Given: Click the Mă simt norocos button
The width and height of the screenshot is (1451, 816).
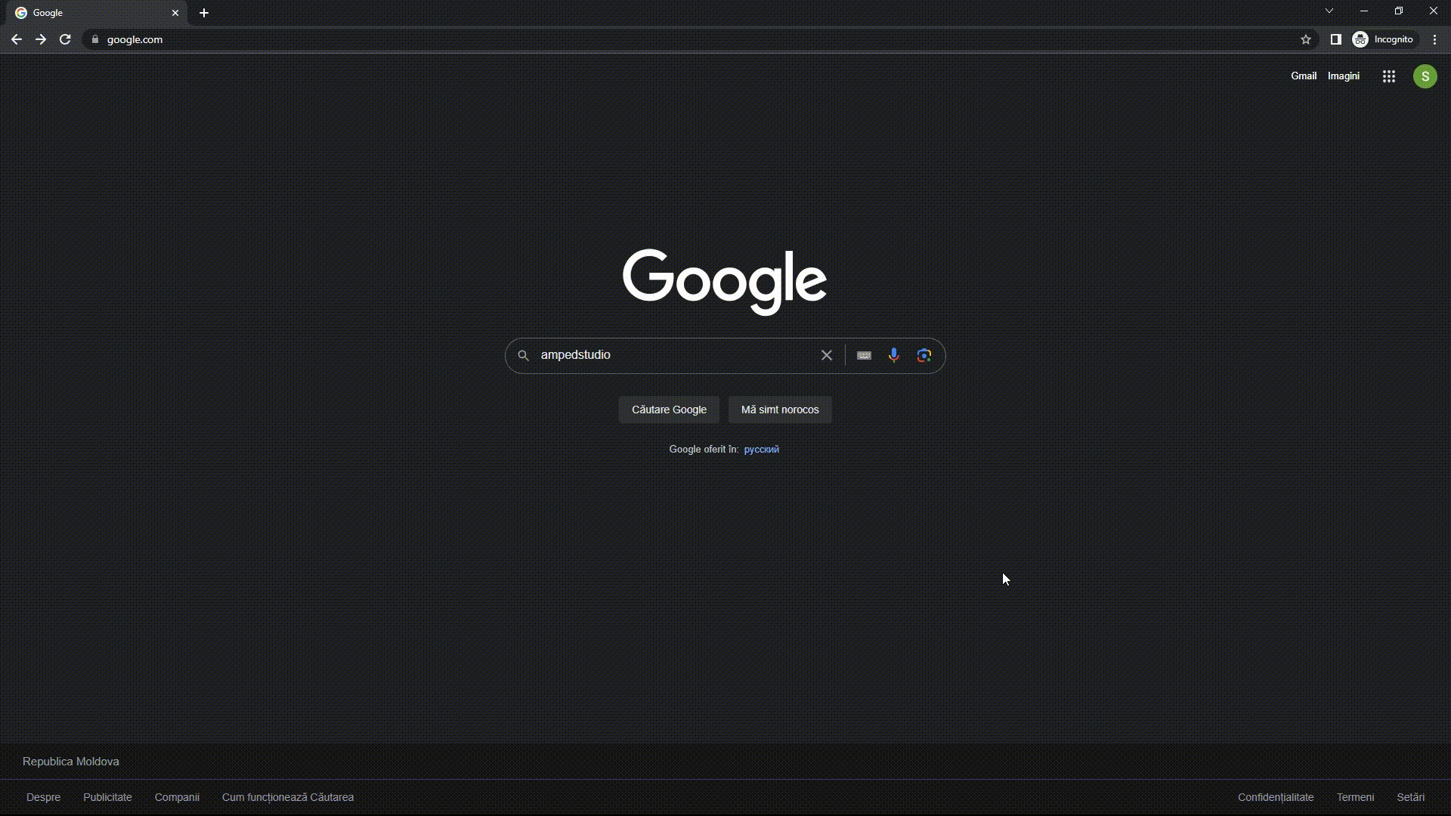Looking at the screenshot, I should [779, 409].
